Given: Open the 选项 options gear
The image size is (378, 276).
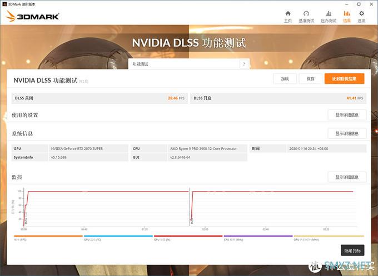Looking at the screenshot, I should [x=361, y=17].
